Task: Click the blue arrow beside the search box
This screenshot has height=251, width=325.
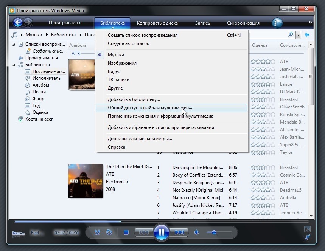Action: pyautogui.click(x=307, y=35)
